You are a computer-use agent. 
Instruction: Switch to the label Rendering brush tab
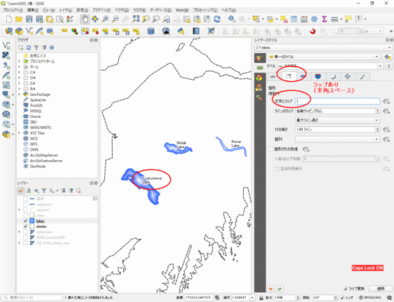[362, 77]
